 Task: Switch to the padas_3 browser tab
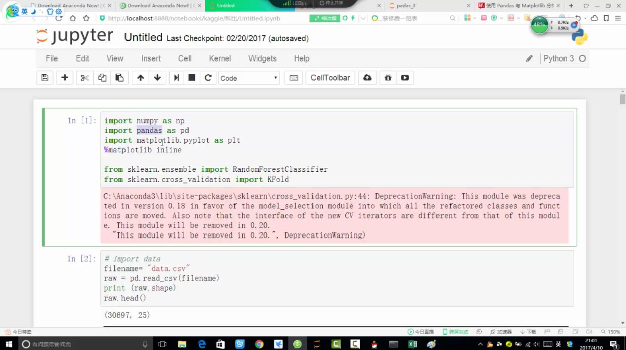[x=406, y=5]
